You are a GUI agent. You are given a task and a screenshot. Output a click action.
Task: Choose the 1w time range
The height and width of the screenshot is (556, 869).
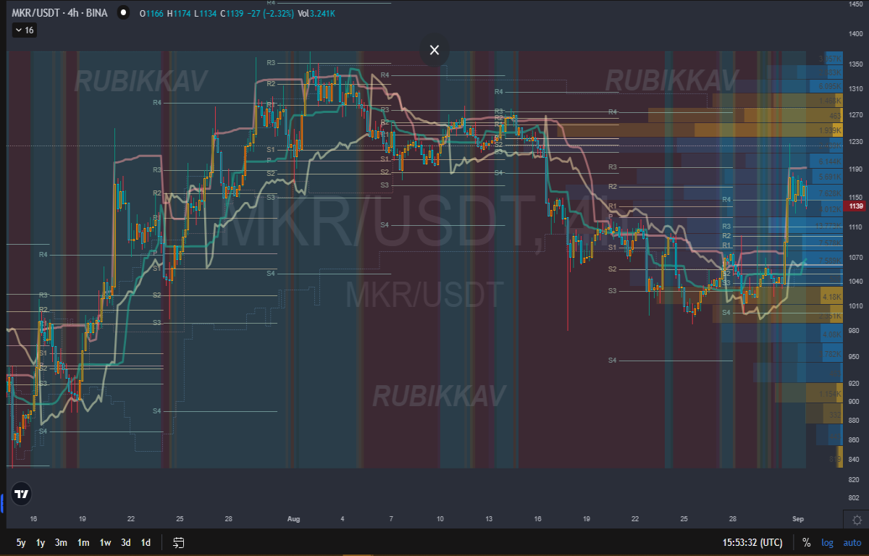pyautogui.click(x=105, y=542)
